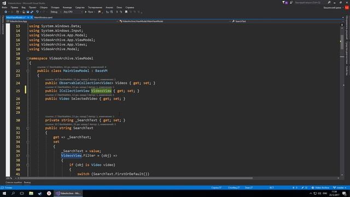350x197 pixels.
Task: Toggle pin on MainViewModel.cs tab
Action: 28,17
